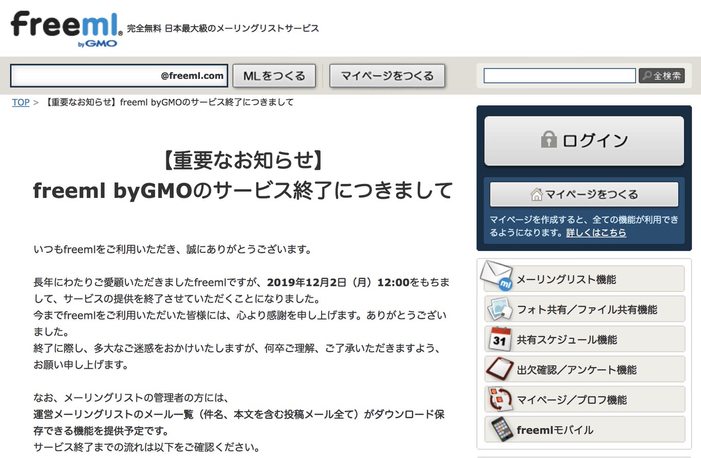Click the bold date 2019年12月2日（月）12:00
The height and width of the screenshot is (458, 701).
click(338, 282)
